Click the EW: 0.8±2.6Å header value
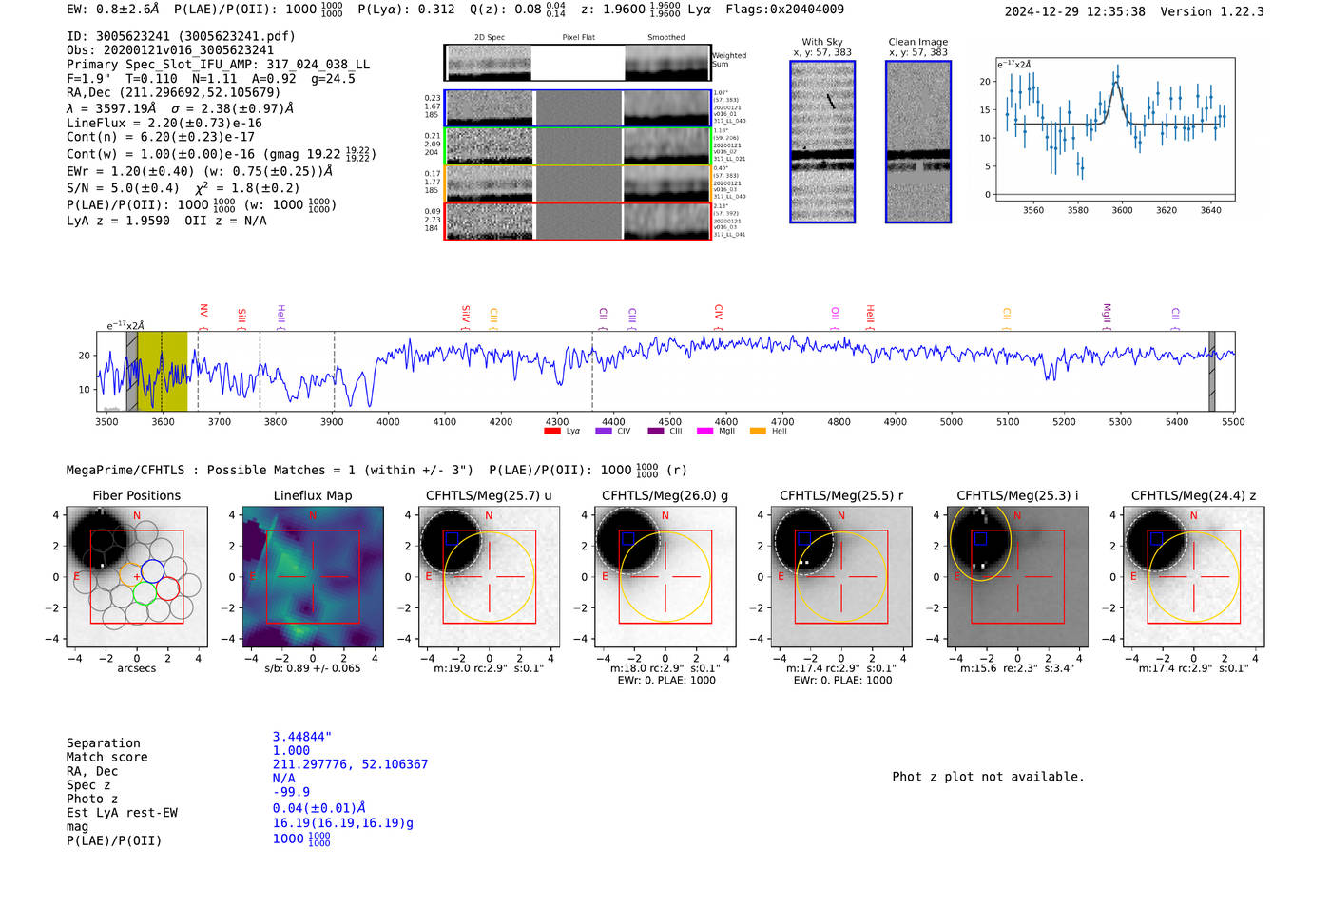Screen dimensions: 1331x906 click(x=113, y=10)
